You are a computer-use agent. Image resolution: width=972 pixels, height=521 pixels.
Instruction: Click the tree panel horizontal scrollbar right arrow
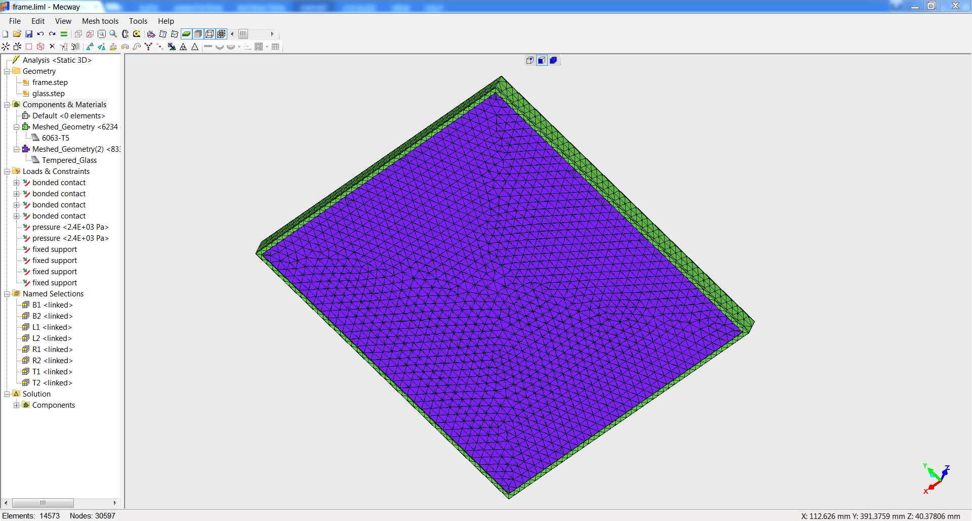coord(115,503)
